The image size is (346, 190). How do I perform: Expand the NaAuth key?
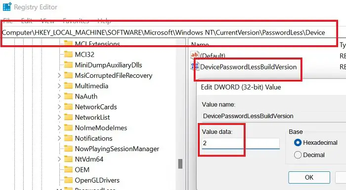click(x=59, y=96)
